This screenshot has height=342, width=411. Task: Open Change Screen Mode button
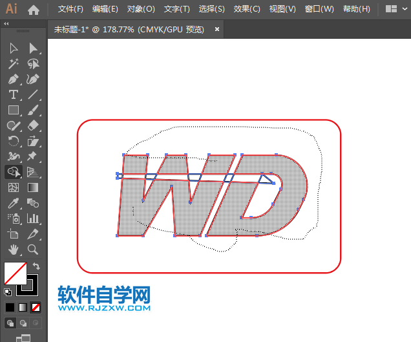click(23, 338)
